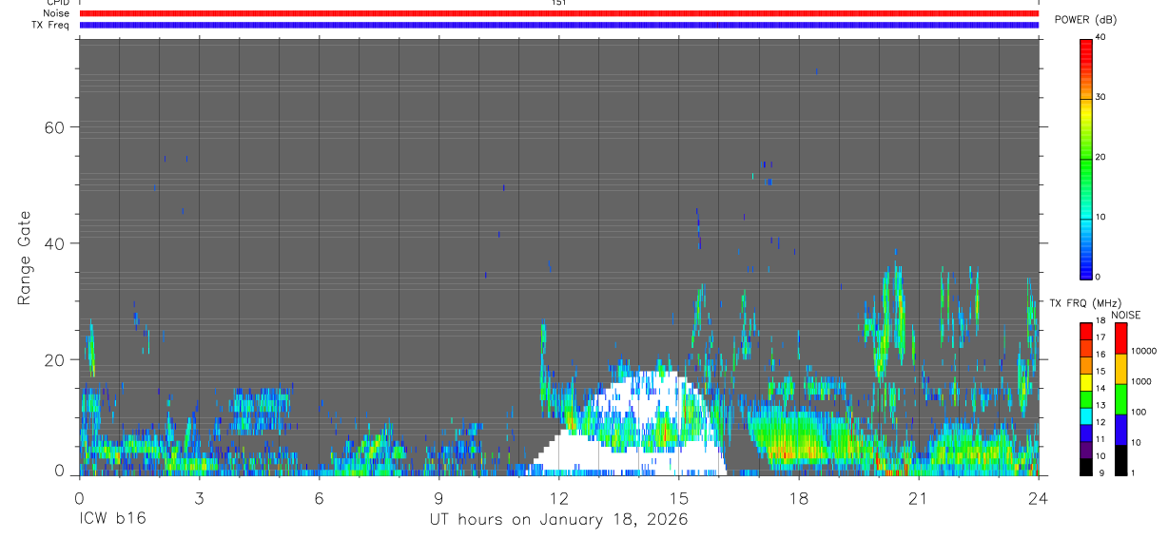1168x539 pixels.
Task: Click the NOISE color scale bar
Action: [x=1120, y=399]
